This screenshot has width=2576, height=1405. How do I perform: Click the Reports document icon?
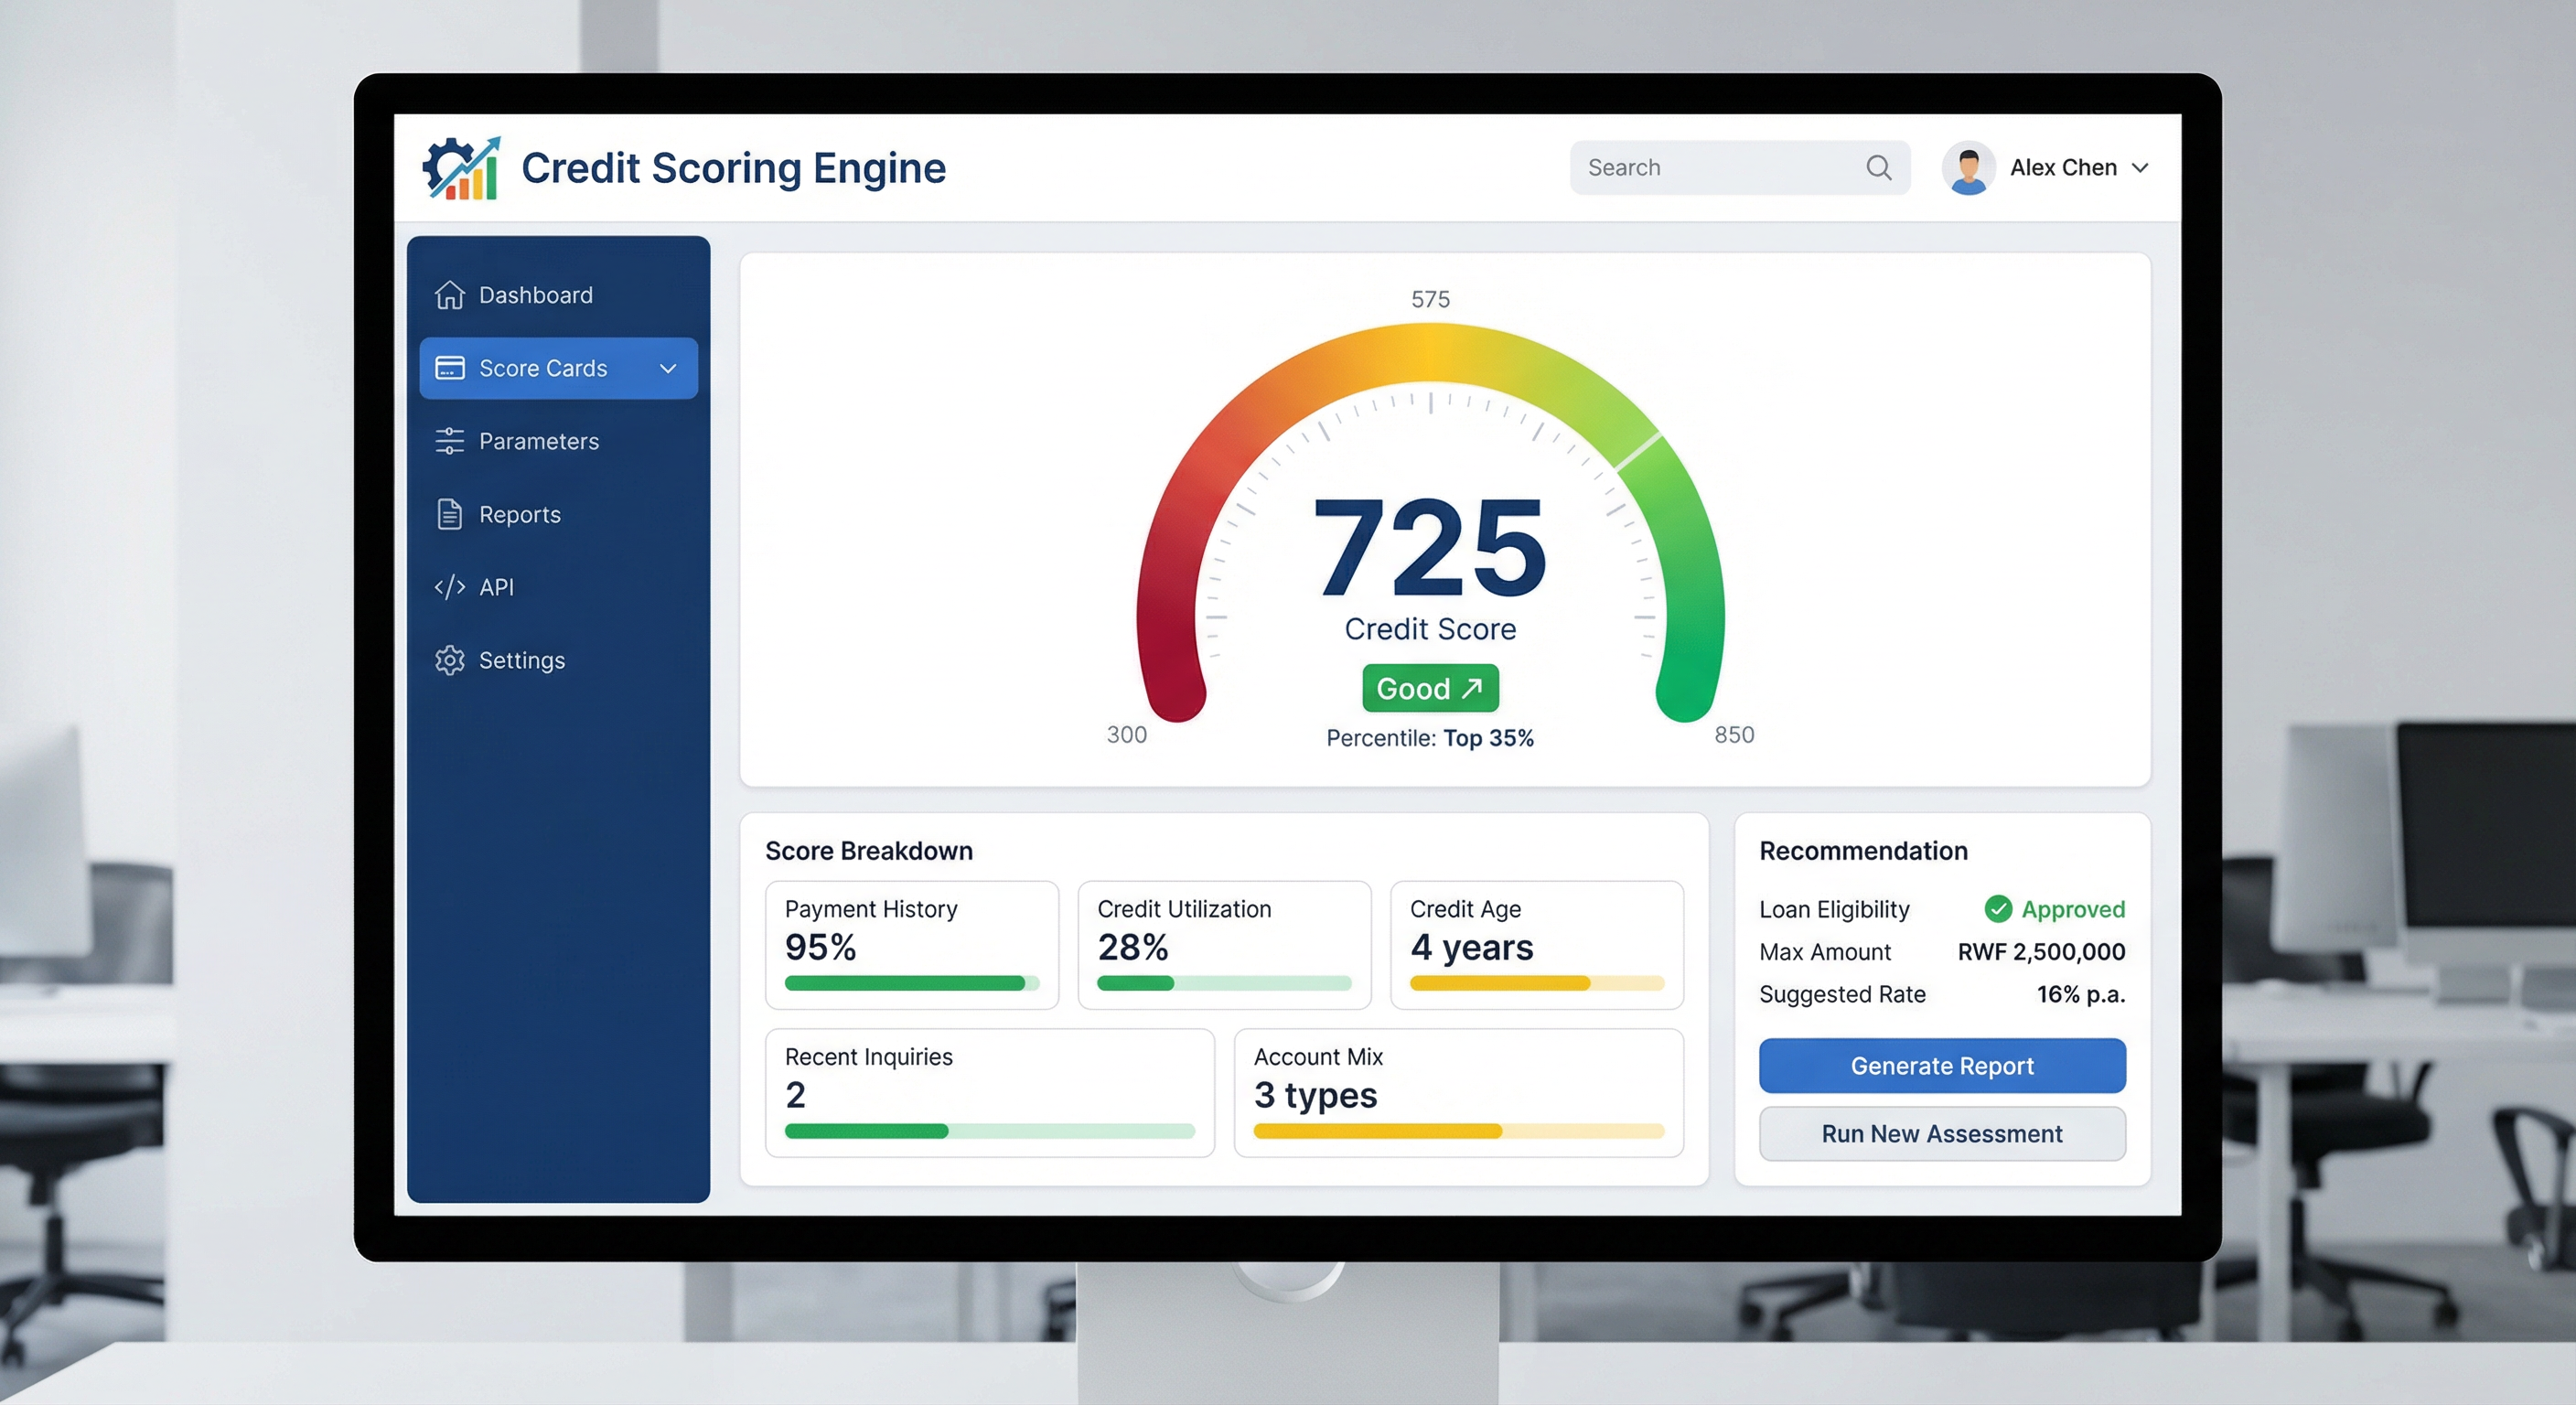(x=449, y=514)
